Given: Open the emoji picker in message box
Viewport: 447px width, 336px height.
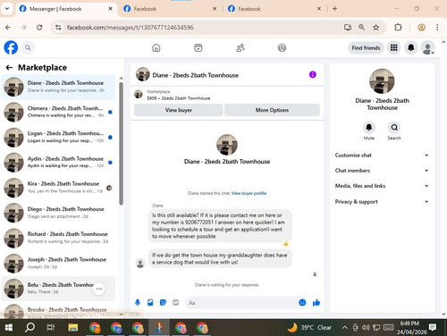Looking at the screenshot, I should pyautogui.click(x=302, y=303).
